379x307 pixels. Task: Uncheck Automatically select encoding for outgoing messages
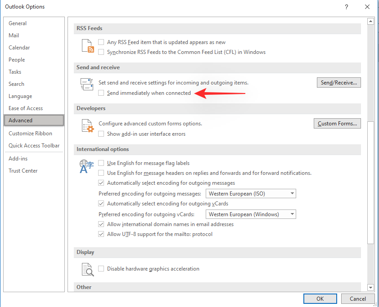click(x=101, y=182)
